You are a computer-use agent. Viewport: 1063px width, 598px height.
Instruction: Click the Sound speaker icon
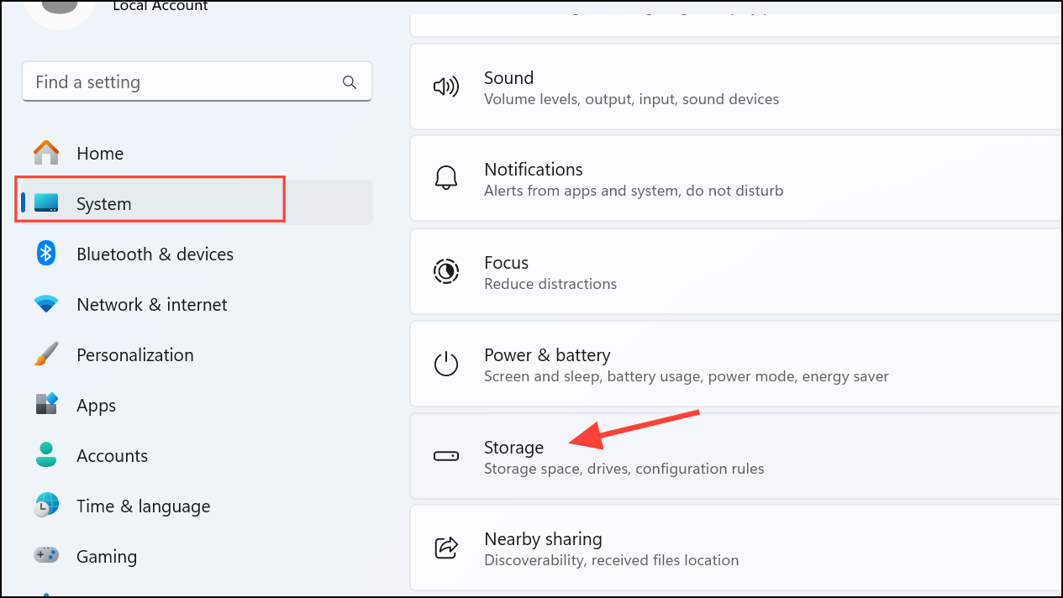[445, 87]
